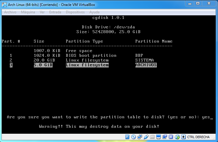This screenshot has height=142, width=218.
Task: Click the network adapter status icon
Action: (140, 137)
